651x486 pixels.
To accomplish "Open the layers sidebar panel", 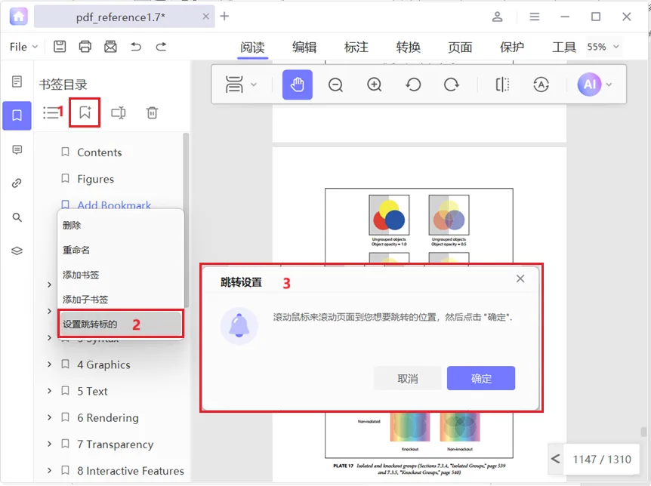I will click(x=17, y=251).
